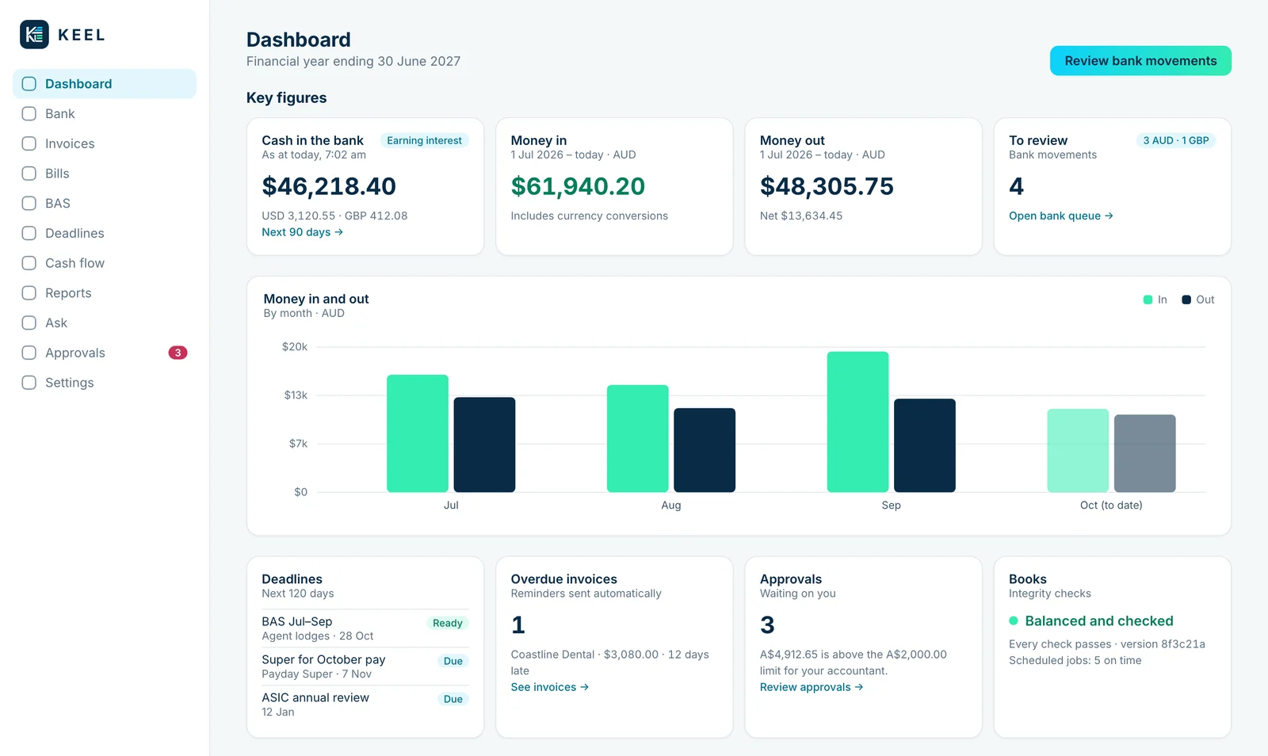Screen dimensions: 1268x756
Task: Click the Oct (to date) money-in bar
Action: pos(1078,450)
